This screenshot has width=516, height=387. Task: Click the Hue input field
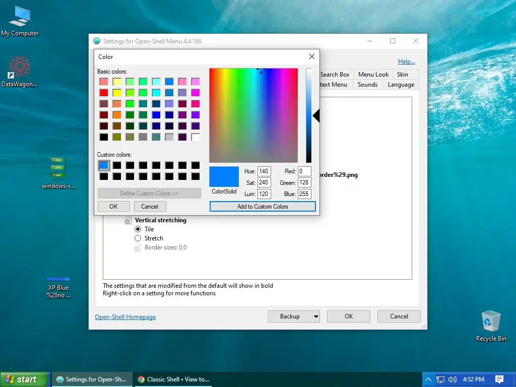coord(264,171)
